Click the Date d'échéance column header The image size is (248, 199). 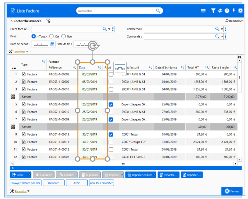point(166,67)
